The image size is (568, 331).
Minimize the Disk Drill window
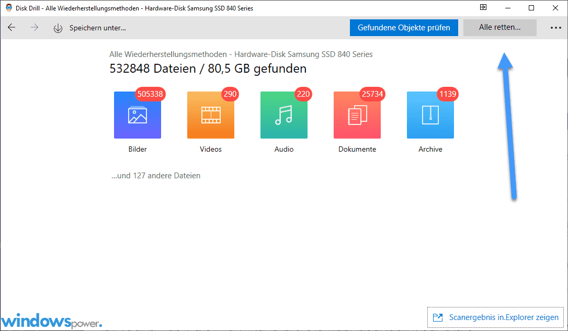(508, 8)
